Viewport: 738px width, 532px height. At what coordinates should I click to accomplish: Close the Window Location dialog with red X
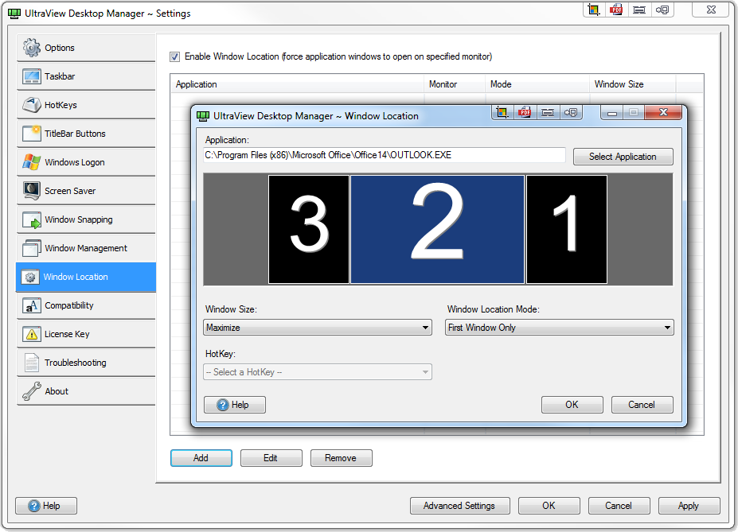coord(663,112)
